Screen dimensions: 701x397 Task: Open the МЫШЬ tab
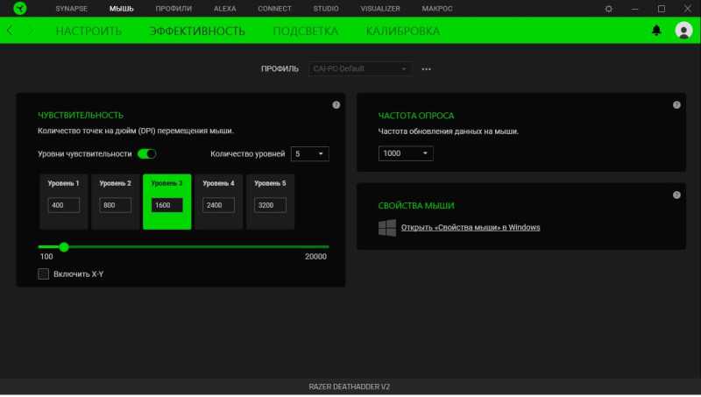click(x=121, y=9)
